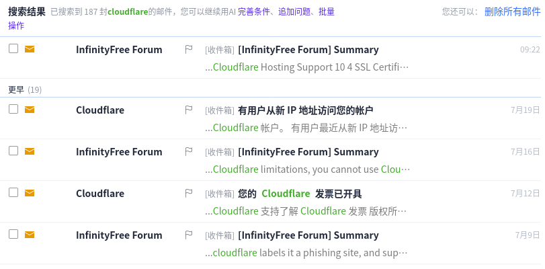
Task: Check the box for the 发票已开具 email
Action: click(x=13, y=192)
